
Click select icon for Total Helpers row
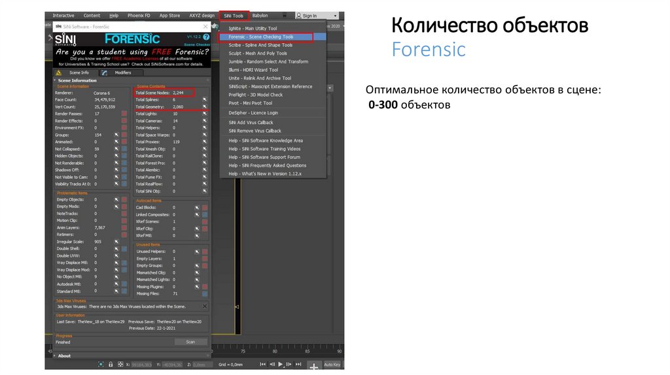pos(205,127)
